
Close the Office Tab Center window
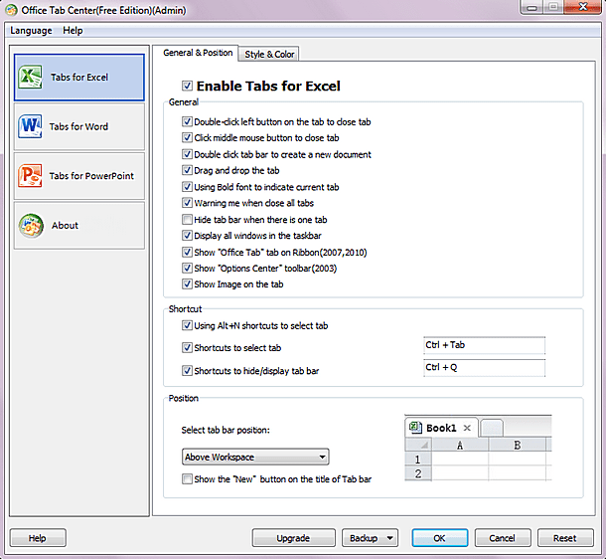click(x=583, y=7)
